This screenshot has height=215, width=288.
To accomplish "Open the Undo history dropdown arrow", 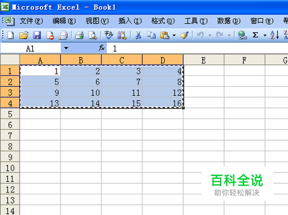I will [x=210, y=35].
